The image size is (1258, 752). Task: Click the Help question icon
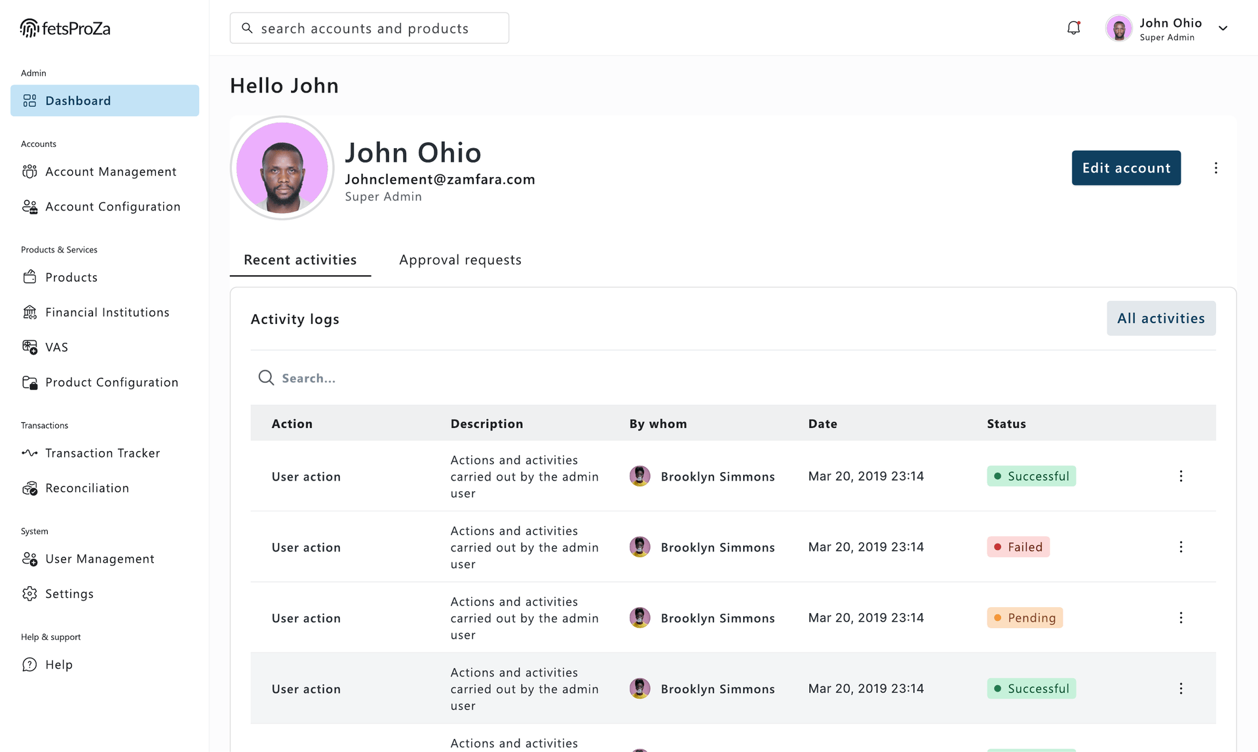point(29,664)
